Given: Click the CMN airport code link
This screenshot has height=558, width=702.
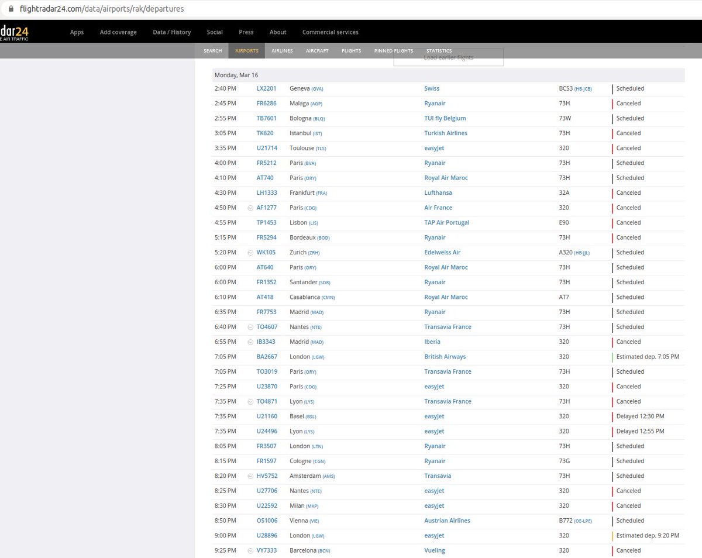Looking at the screenshot, I should tap(328, 298).
